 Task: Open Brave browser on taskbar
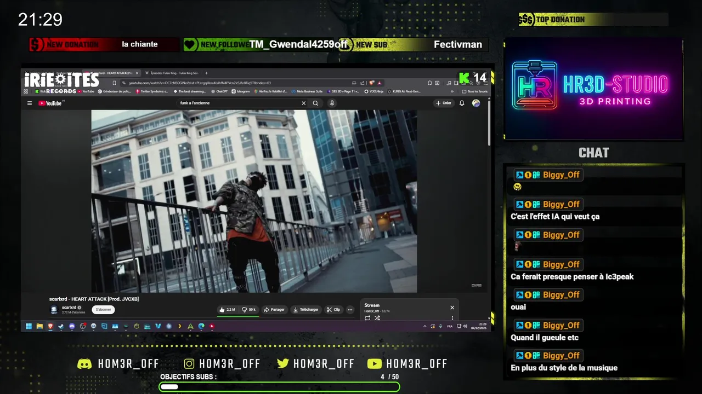[x=50, y=326]
